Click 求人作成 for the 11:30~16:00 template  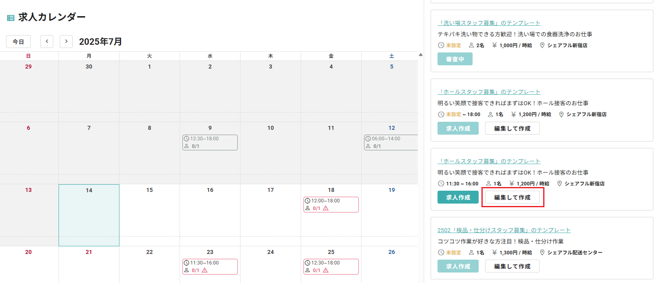(458, 197)
